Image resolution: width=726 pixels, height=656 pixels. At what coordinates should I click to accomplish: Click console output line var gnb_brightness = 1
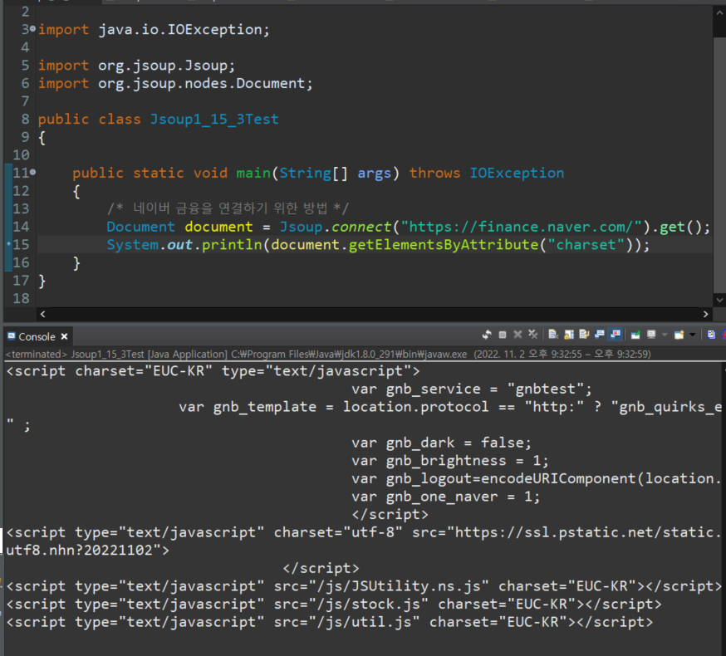point(449,461)
